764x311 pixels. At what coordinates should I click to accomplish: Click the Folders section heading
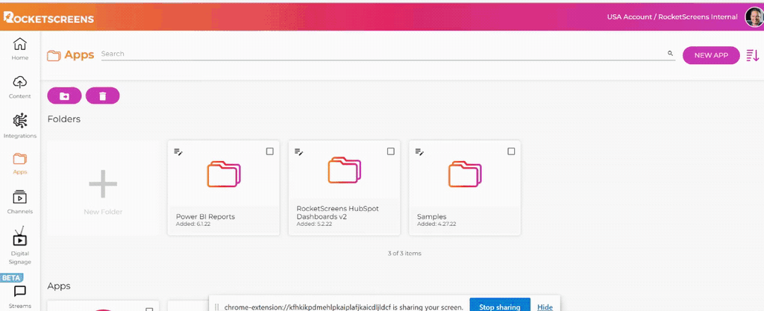pyautogui.click(x=64, y=119)
